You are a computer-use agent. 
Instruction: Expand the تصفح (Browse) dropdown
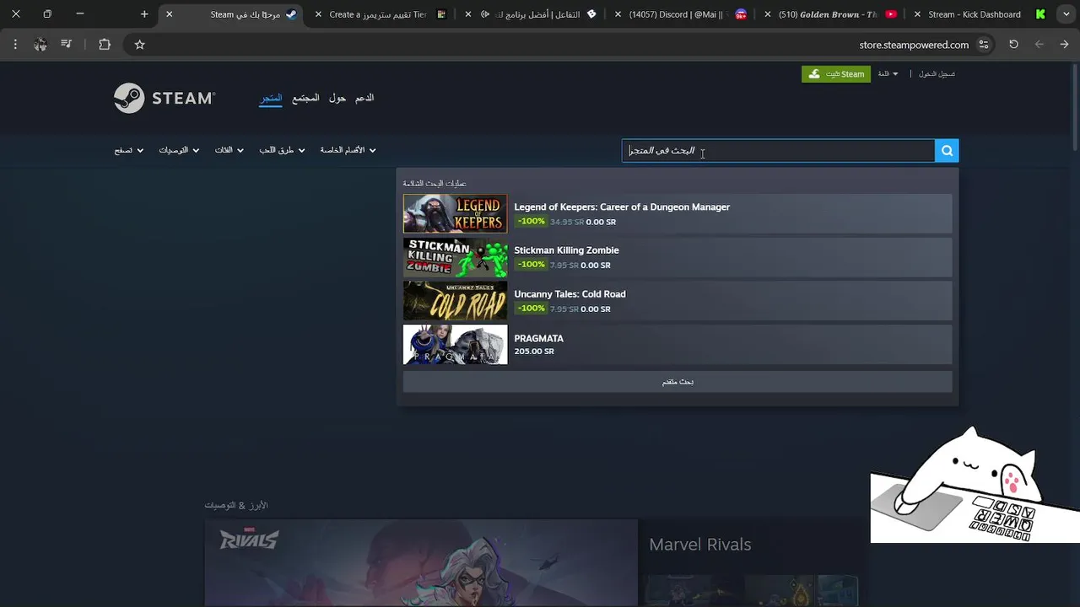tap(129, 150)
